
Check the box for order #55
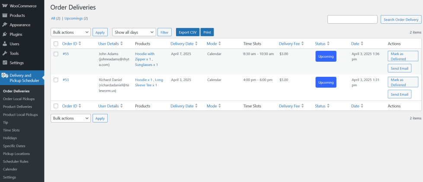point(56,54)
